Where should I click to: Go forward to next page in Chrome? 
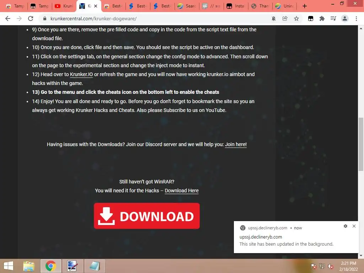coord(19,18)
